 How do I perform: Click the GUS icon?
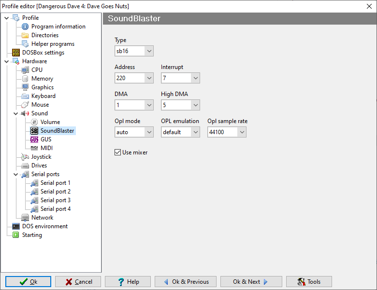coord(34,139)
